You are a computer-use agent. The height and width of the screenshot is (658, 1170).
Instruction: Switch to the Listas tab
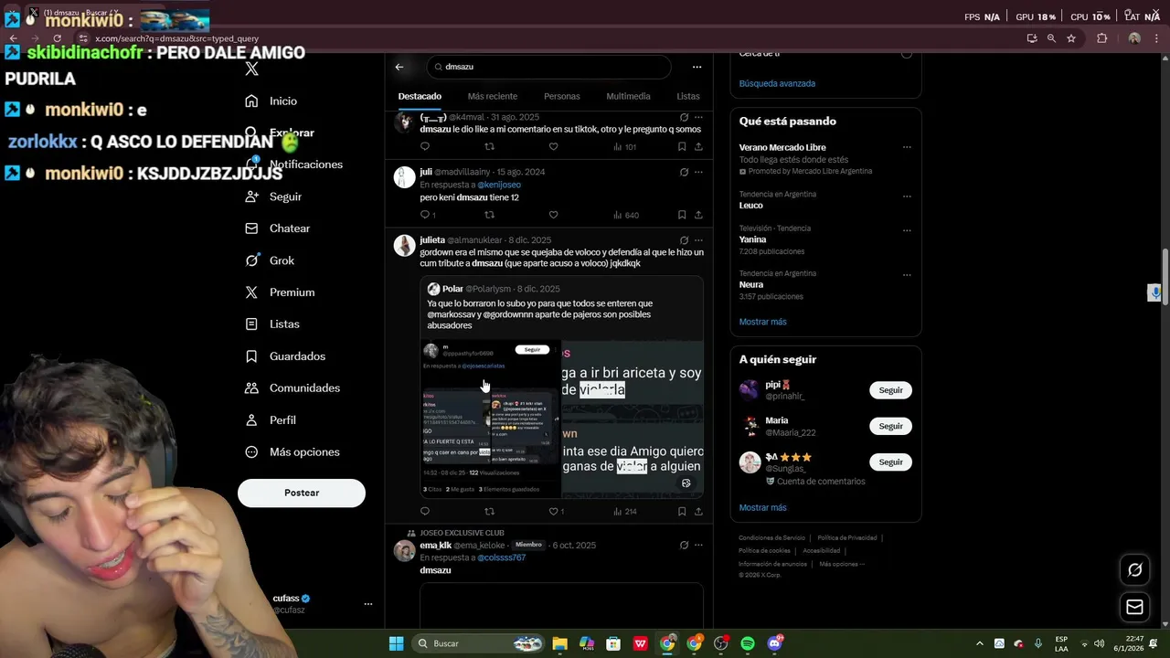(688, 96)
